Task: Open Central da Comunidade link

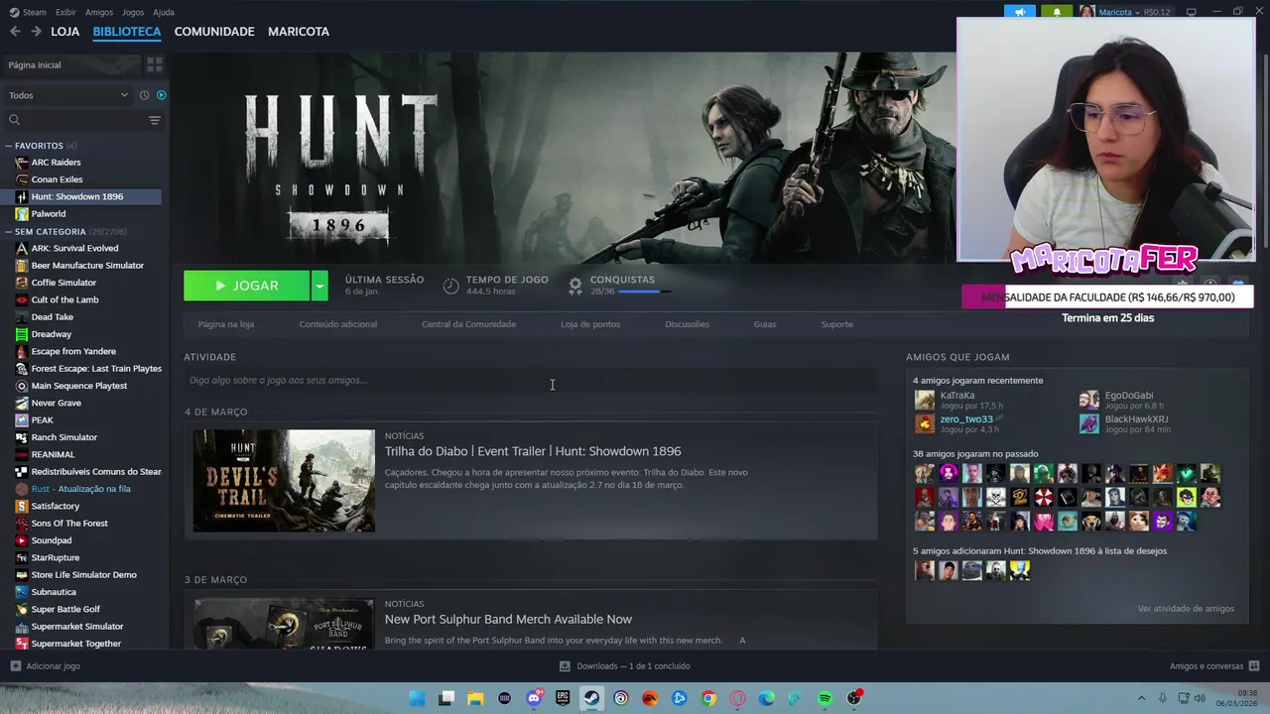Action: tap(468, 324)
